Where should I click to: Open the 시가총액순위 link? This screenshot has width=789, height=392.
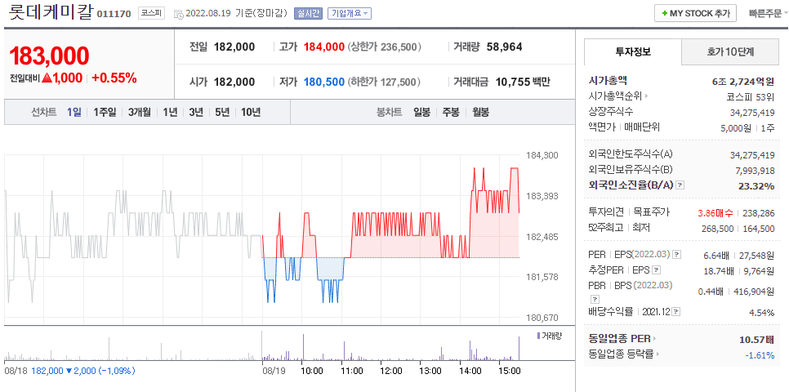click(x=615, y=96)
